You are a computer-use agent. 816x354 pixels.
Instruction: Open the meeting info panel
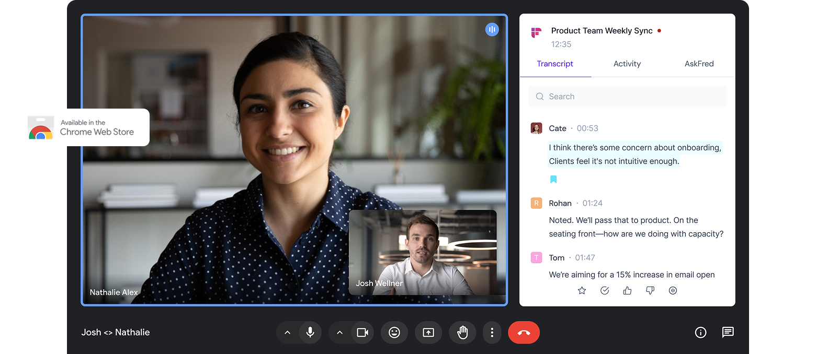(x=700, y=333)
